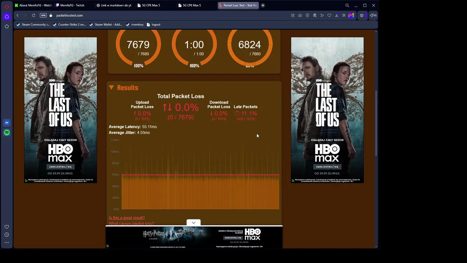Click the page vertical scrollbar thumb

[x=376, y=124]
